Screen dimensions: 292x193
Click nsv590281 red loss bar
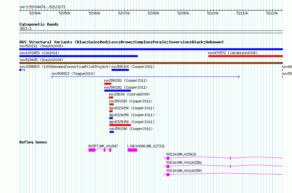tap(108, 84)
